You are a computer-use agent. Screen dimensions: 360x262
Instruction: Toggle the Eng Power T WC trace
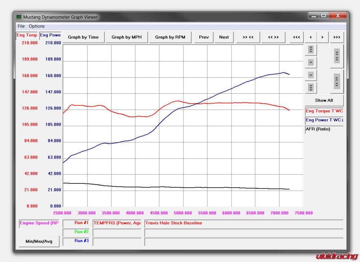click(324, 120)
